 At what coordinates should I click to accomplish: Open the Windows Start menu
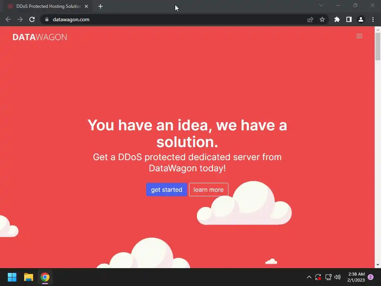click(x=12, y=277)
